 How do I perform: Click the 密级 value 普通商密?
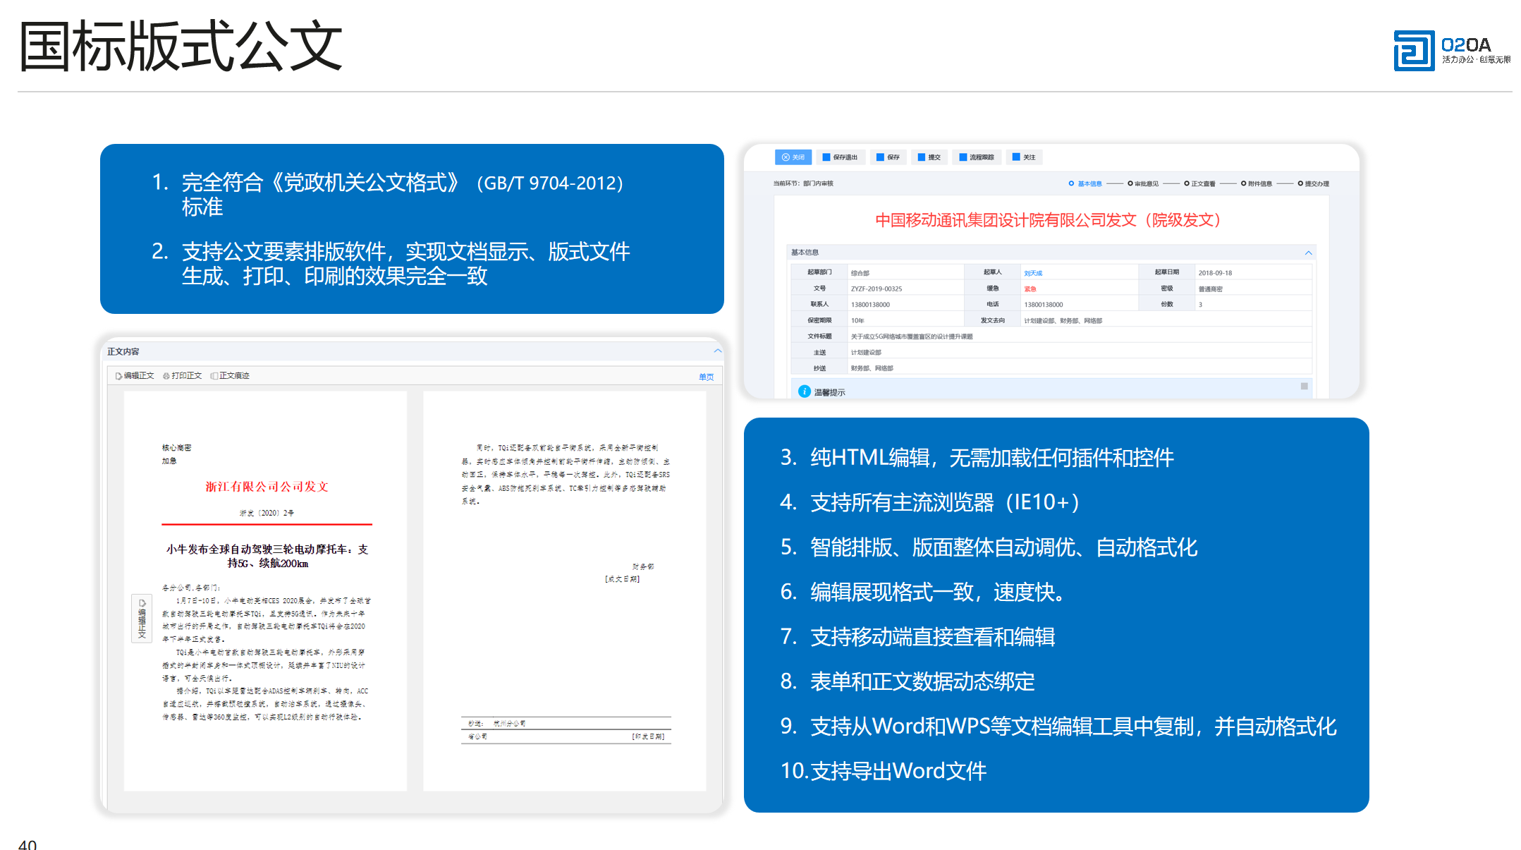tap(1210, 289)
